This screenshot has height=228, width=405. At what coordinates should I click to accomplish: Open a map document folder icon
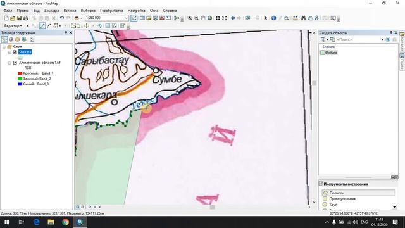point(13,18)
